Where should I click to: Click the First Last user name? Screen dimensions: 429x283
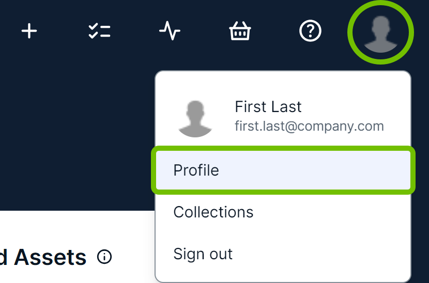click(x=268, y=107)
